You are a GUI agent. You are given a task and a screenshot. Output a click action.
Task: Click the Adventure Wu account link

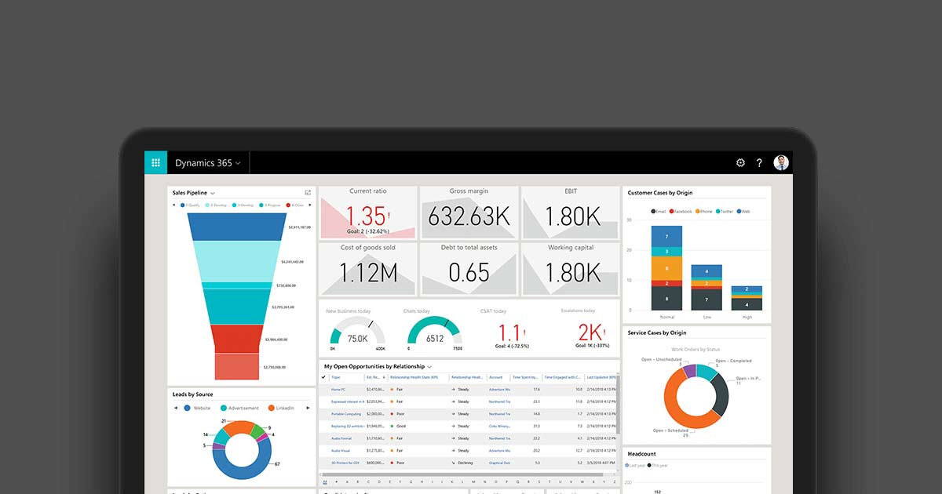pos(499,389)
